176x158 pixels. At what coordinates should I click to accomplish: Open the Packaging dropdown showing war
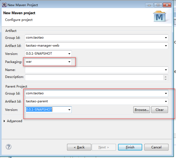[69, 62]
